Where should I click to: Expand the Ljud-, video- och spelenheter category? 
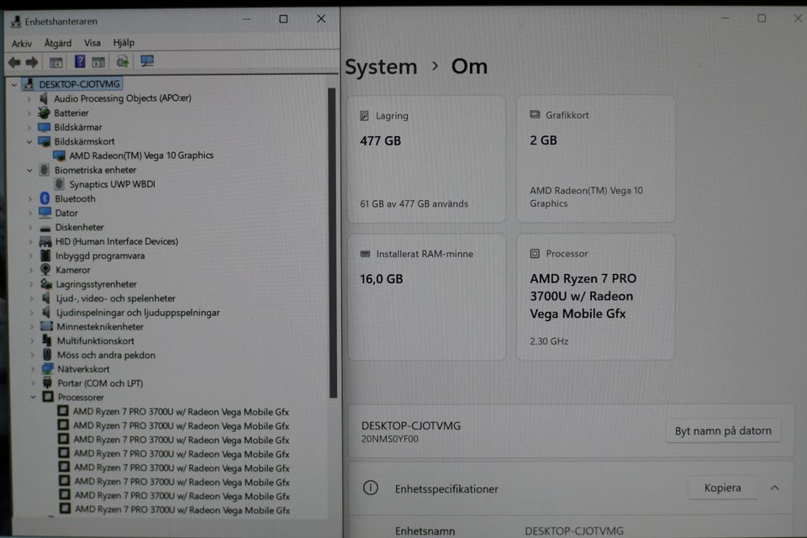[31, 298]
